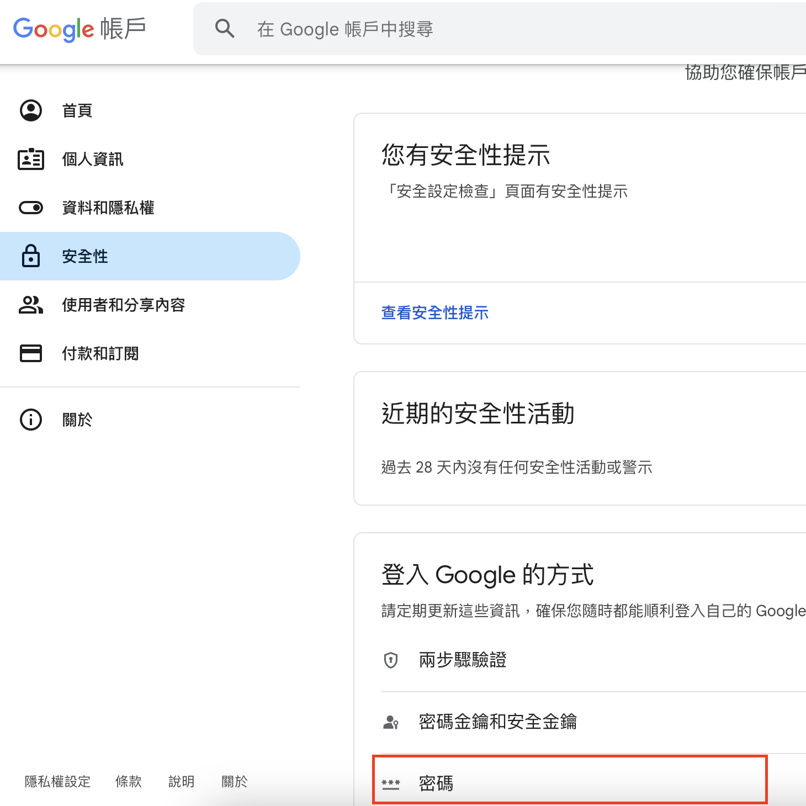Viewport: 806px width, 806px height.
Task: Focus the 在 Google 帳戶中搜尋 search field
Action: [x=500, y=29]
